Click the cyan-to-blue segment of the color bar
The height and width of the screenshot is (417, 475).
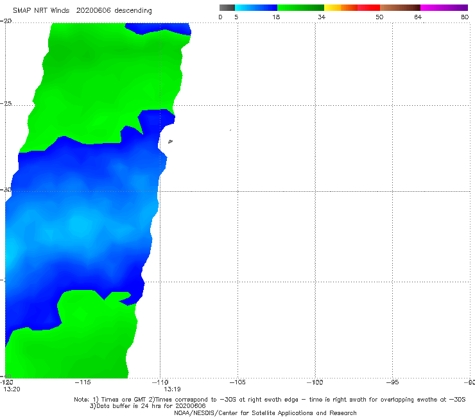[x=256, y=8]
